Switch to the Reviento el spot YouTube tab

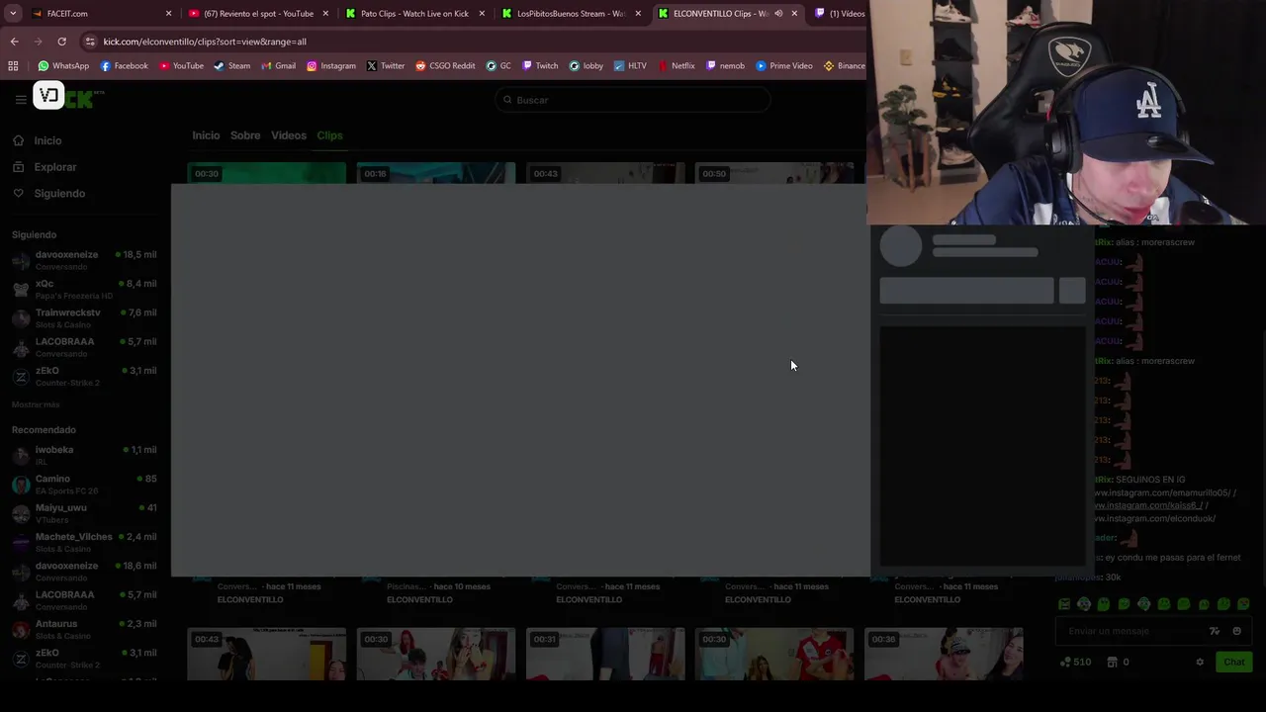coord(258,13)
